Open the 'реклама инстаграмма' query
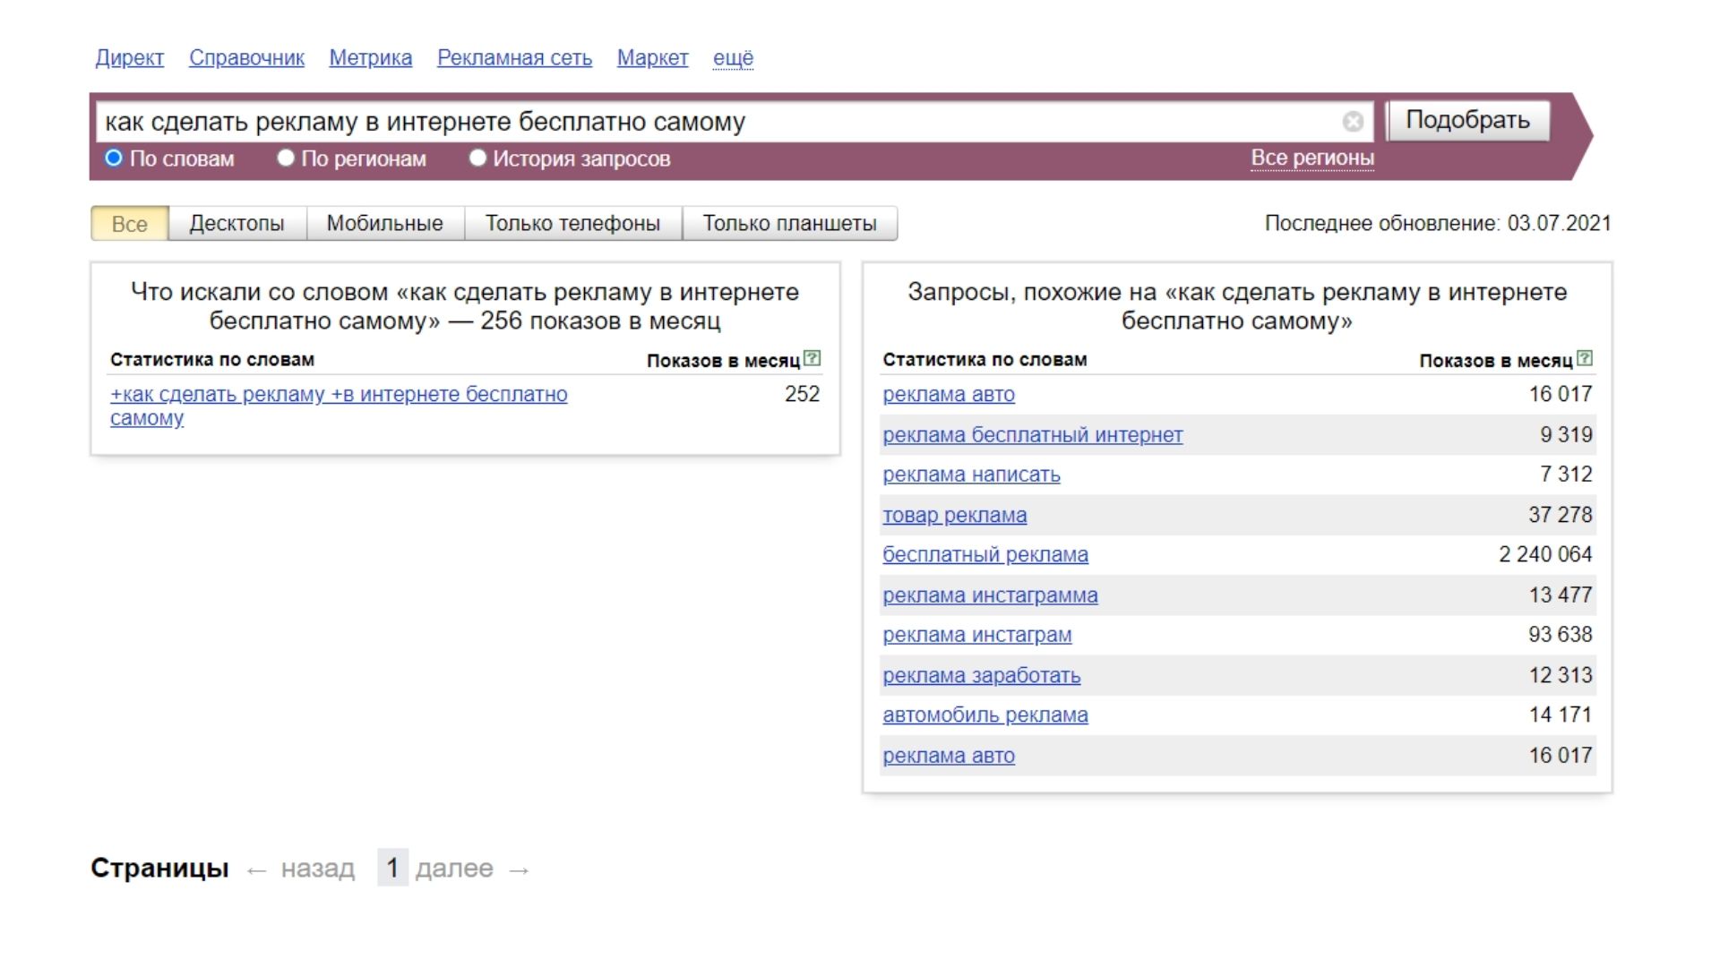The height and width of the screenshot is (967, 1720). pos(990,595)
